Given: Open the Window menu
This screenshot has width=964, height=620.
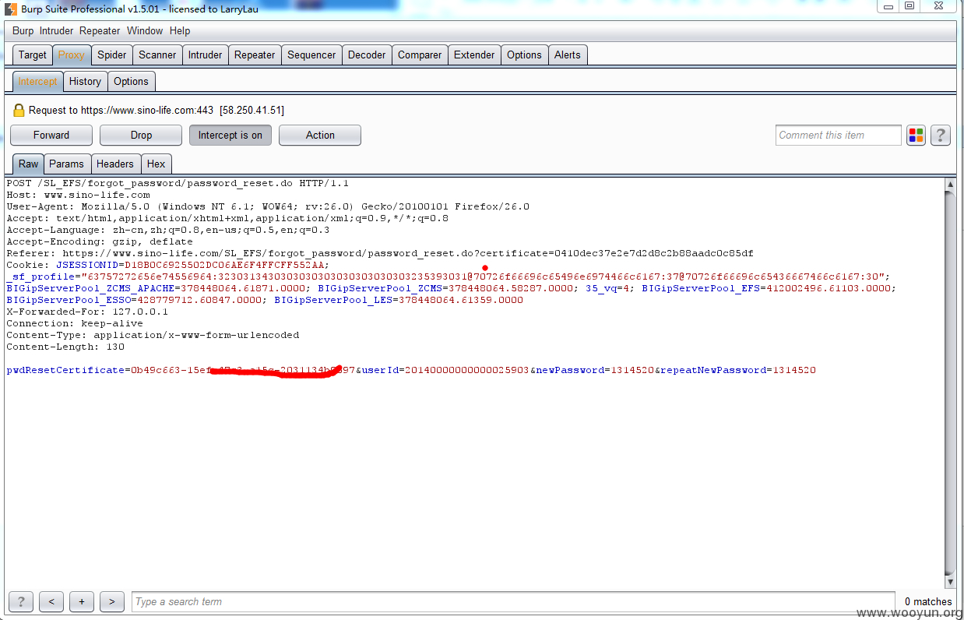Looking at the screenshot, I should tap(145, 31).
